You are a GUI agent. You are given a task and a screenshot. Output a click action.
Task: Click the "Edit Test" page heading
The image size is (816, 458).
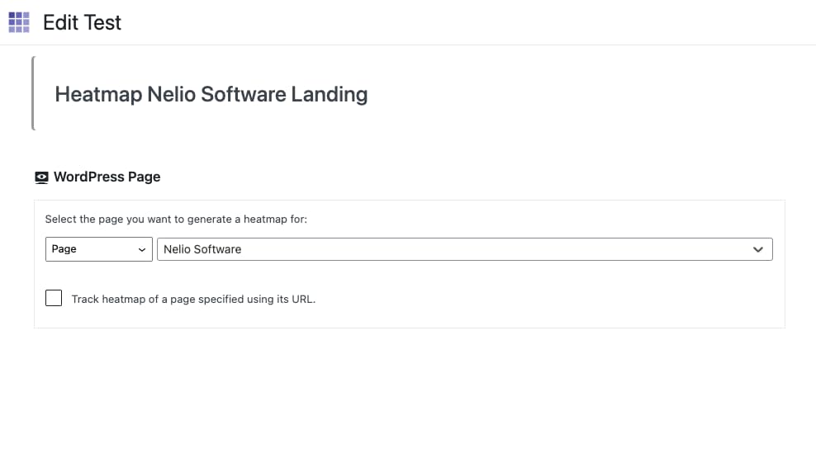click(x=82, y=22)
